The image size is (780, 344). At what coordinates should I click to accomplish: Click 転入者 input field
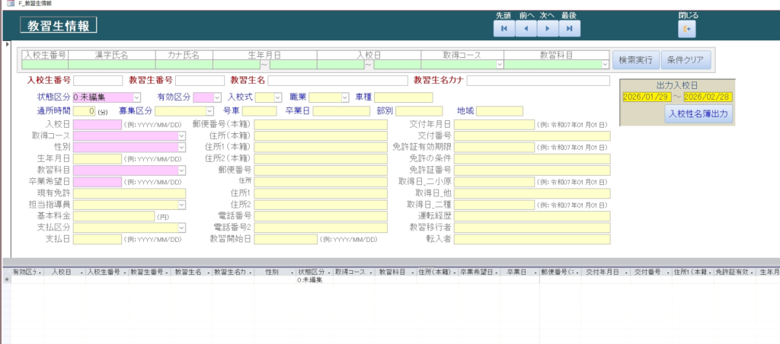pyautogui.click(x=532, y=239)
